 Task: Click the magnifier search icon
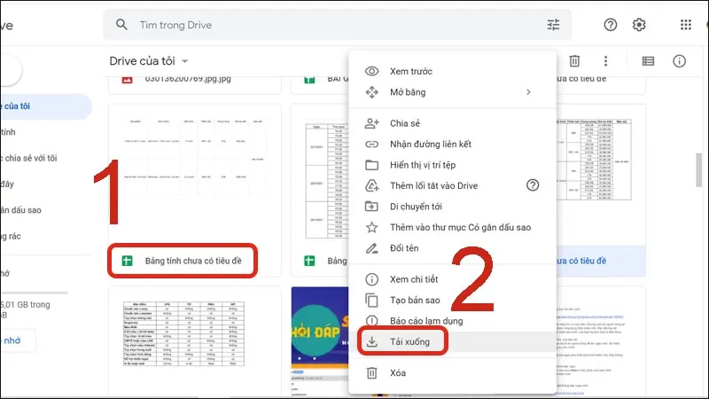[121, 25]
